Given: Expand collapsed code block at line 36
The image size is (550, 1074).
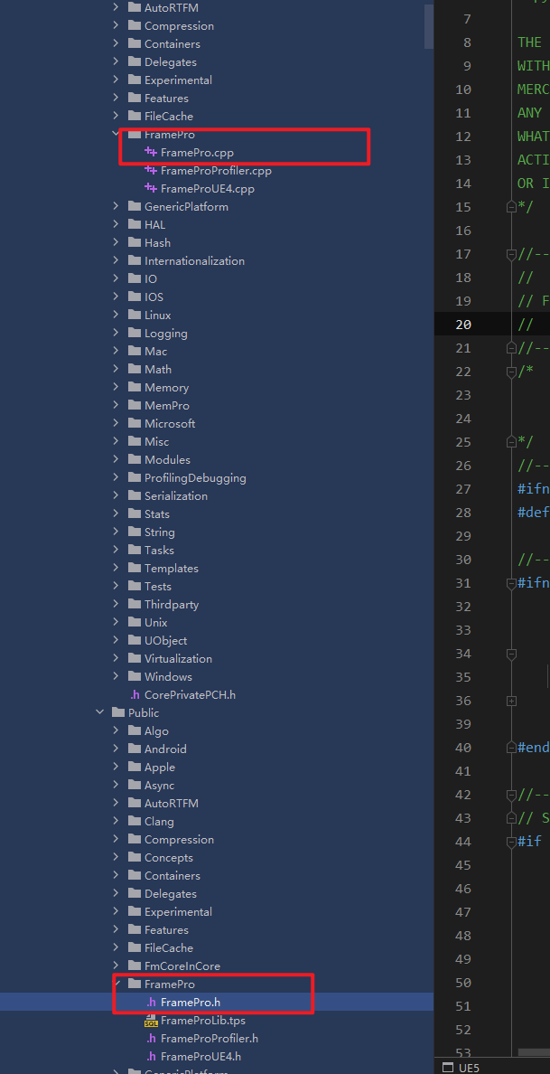Looking at the screenshot, I should pos(511,701).
